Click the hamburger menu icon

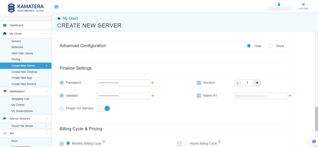coord(56,7)
